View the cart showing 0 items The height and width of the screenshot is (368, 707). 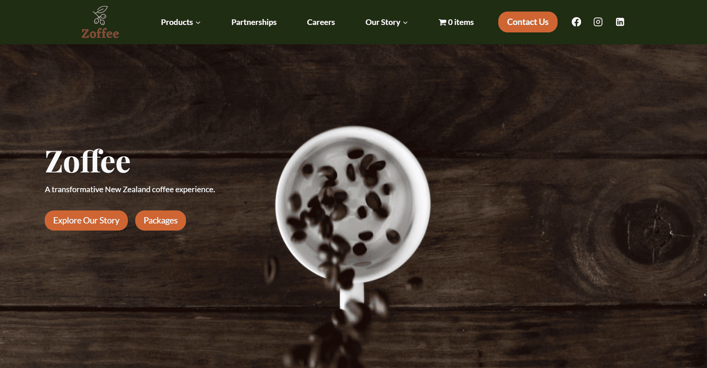(x=456, y=22)
